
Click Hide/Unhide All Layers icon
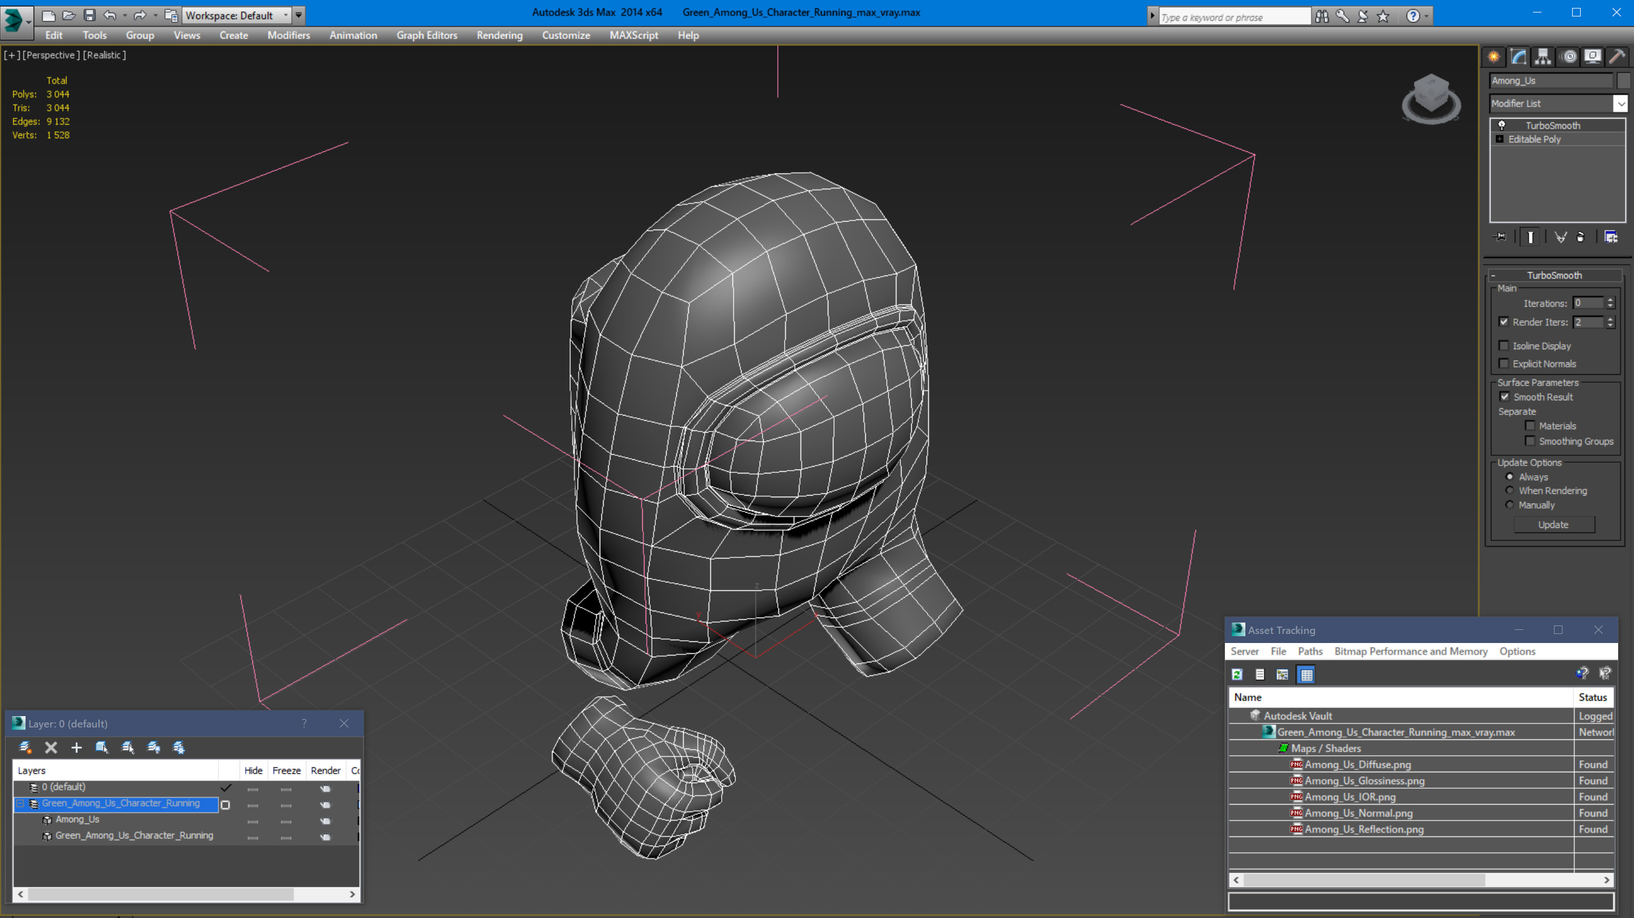(x=154, y=747)
